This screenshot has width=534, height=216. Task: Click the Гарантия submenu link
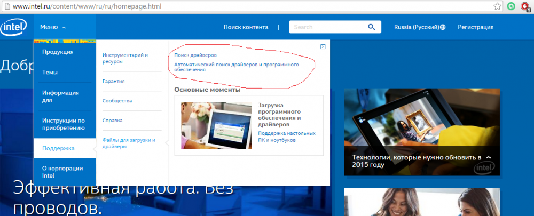coord(114,82)
